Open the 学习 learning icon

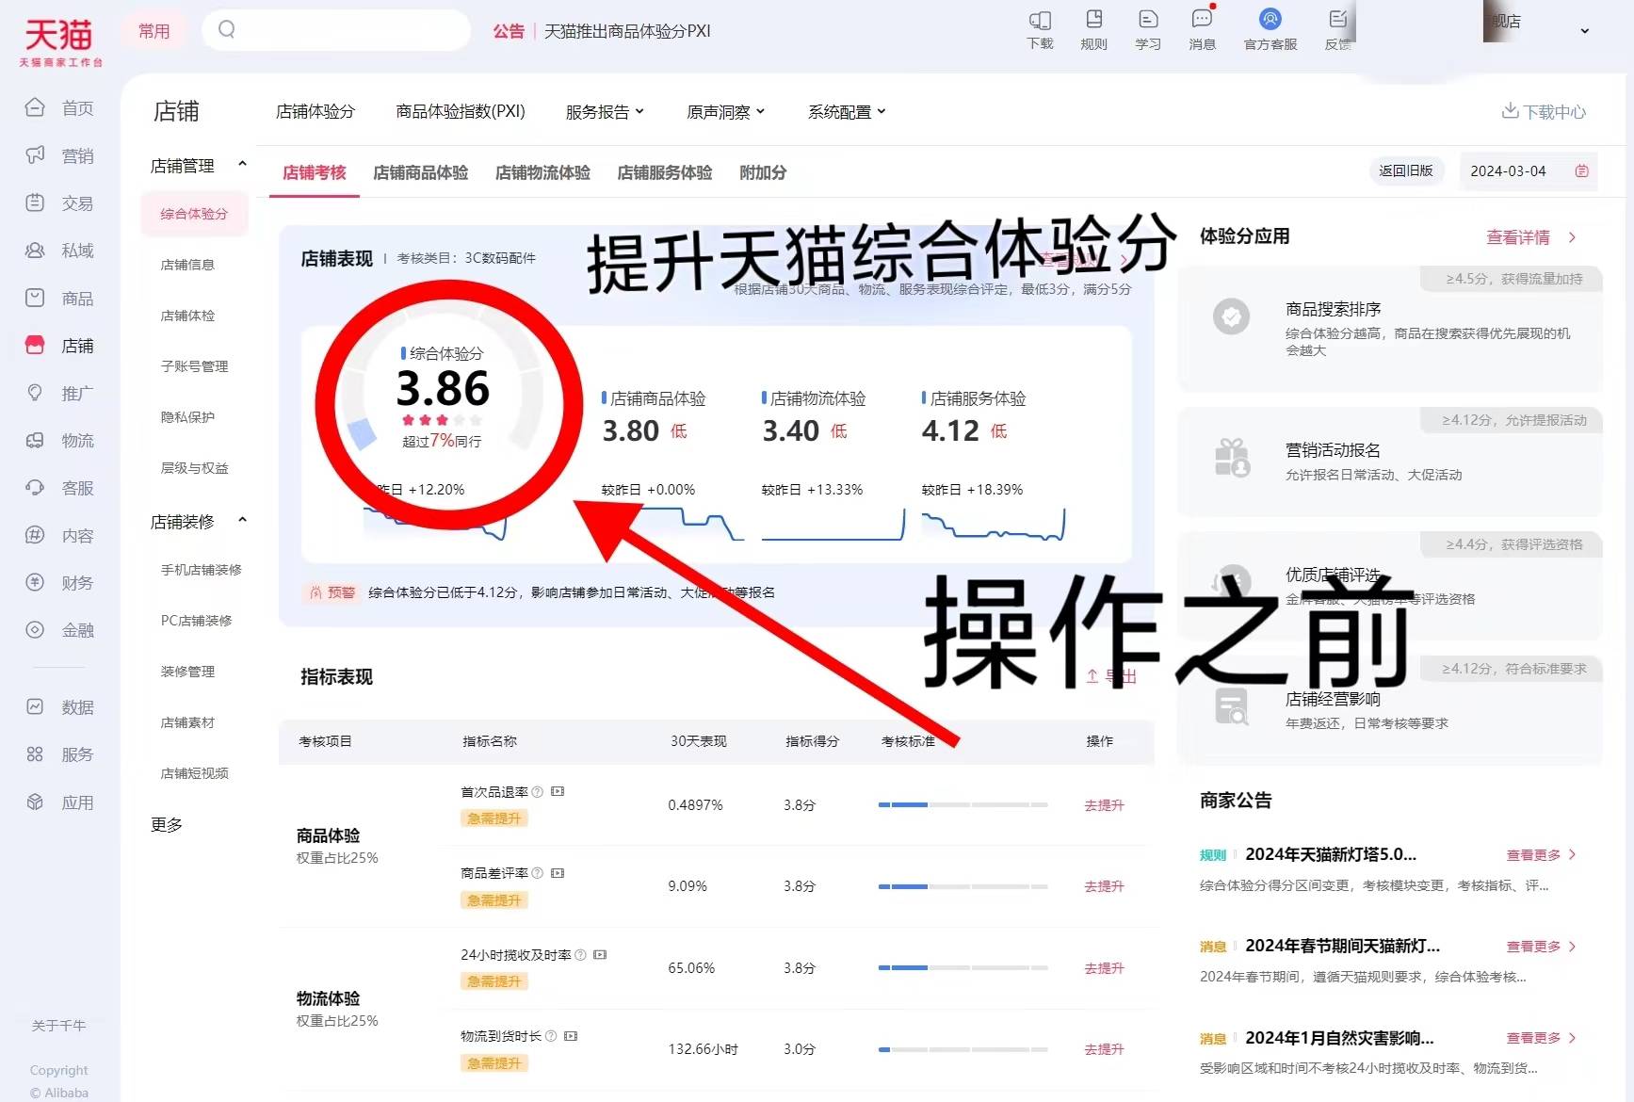(1147, 21)
